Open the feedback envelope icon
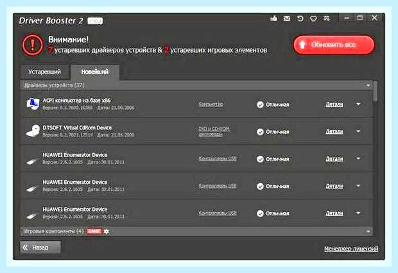This screenshot has height=273, width=398. [287, 18]
